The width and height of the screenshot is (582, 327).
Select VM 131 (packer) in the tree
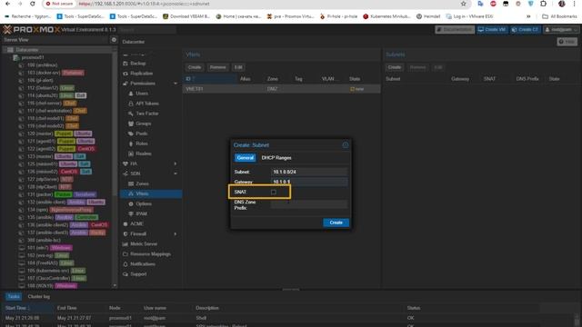coord(41,194)
